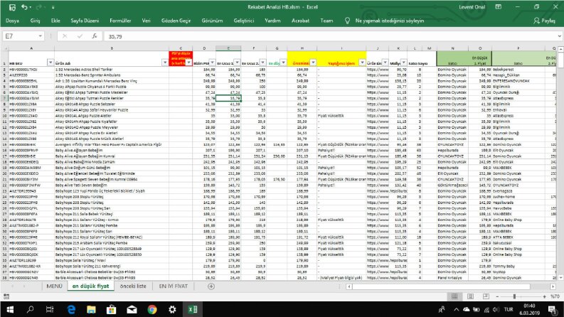This screenshot has height=317, width=564.
Task: Open the Ribbon Display Options
Action: click(498, 7)
